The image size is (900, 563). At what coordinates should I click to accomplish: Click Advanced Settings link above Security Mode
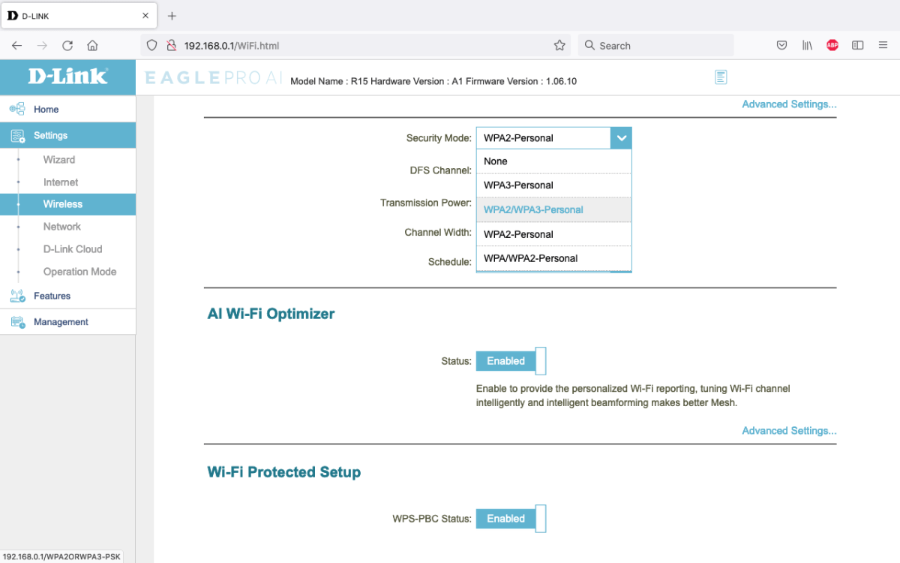coord(789,104)
